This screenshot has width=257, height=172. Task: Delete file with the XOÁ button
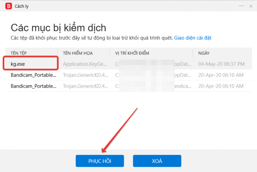pyautogui.click(x=157, y=161)
